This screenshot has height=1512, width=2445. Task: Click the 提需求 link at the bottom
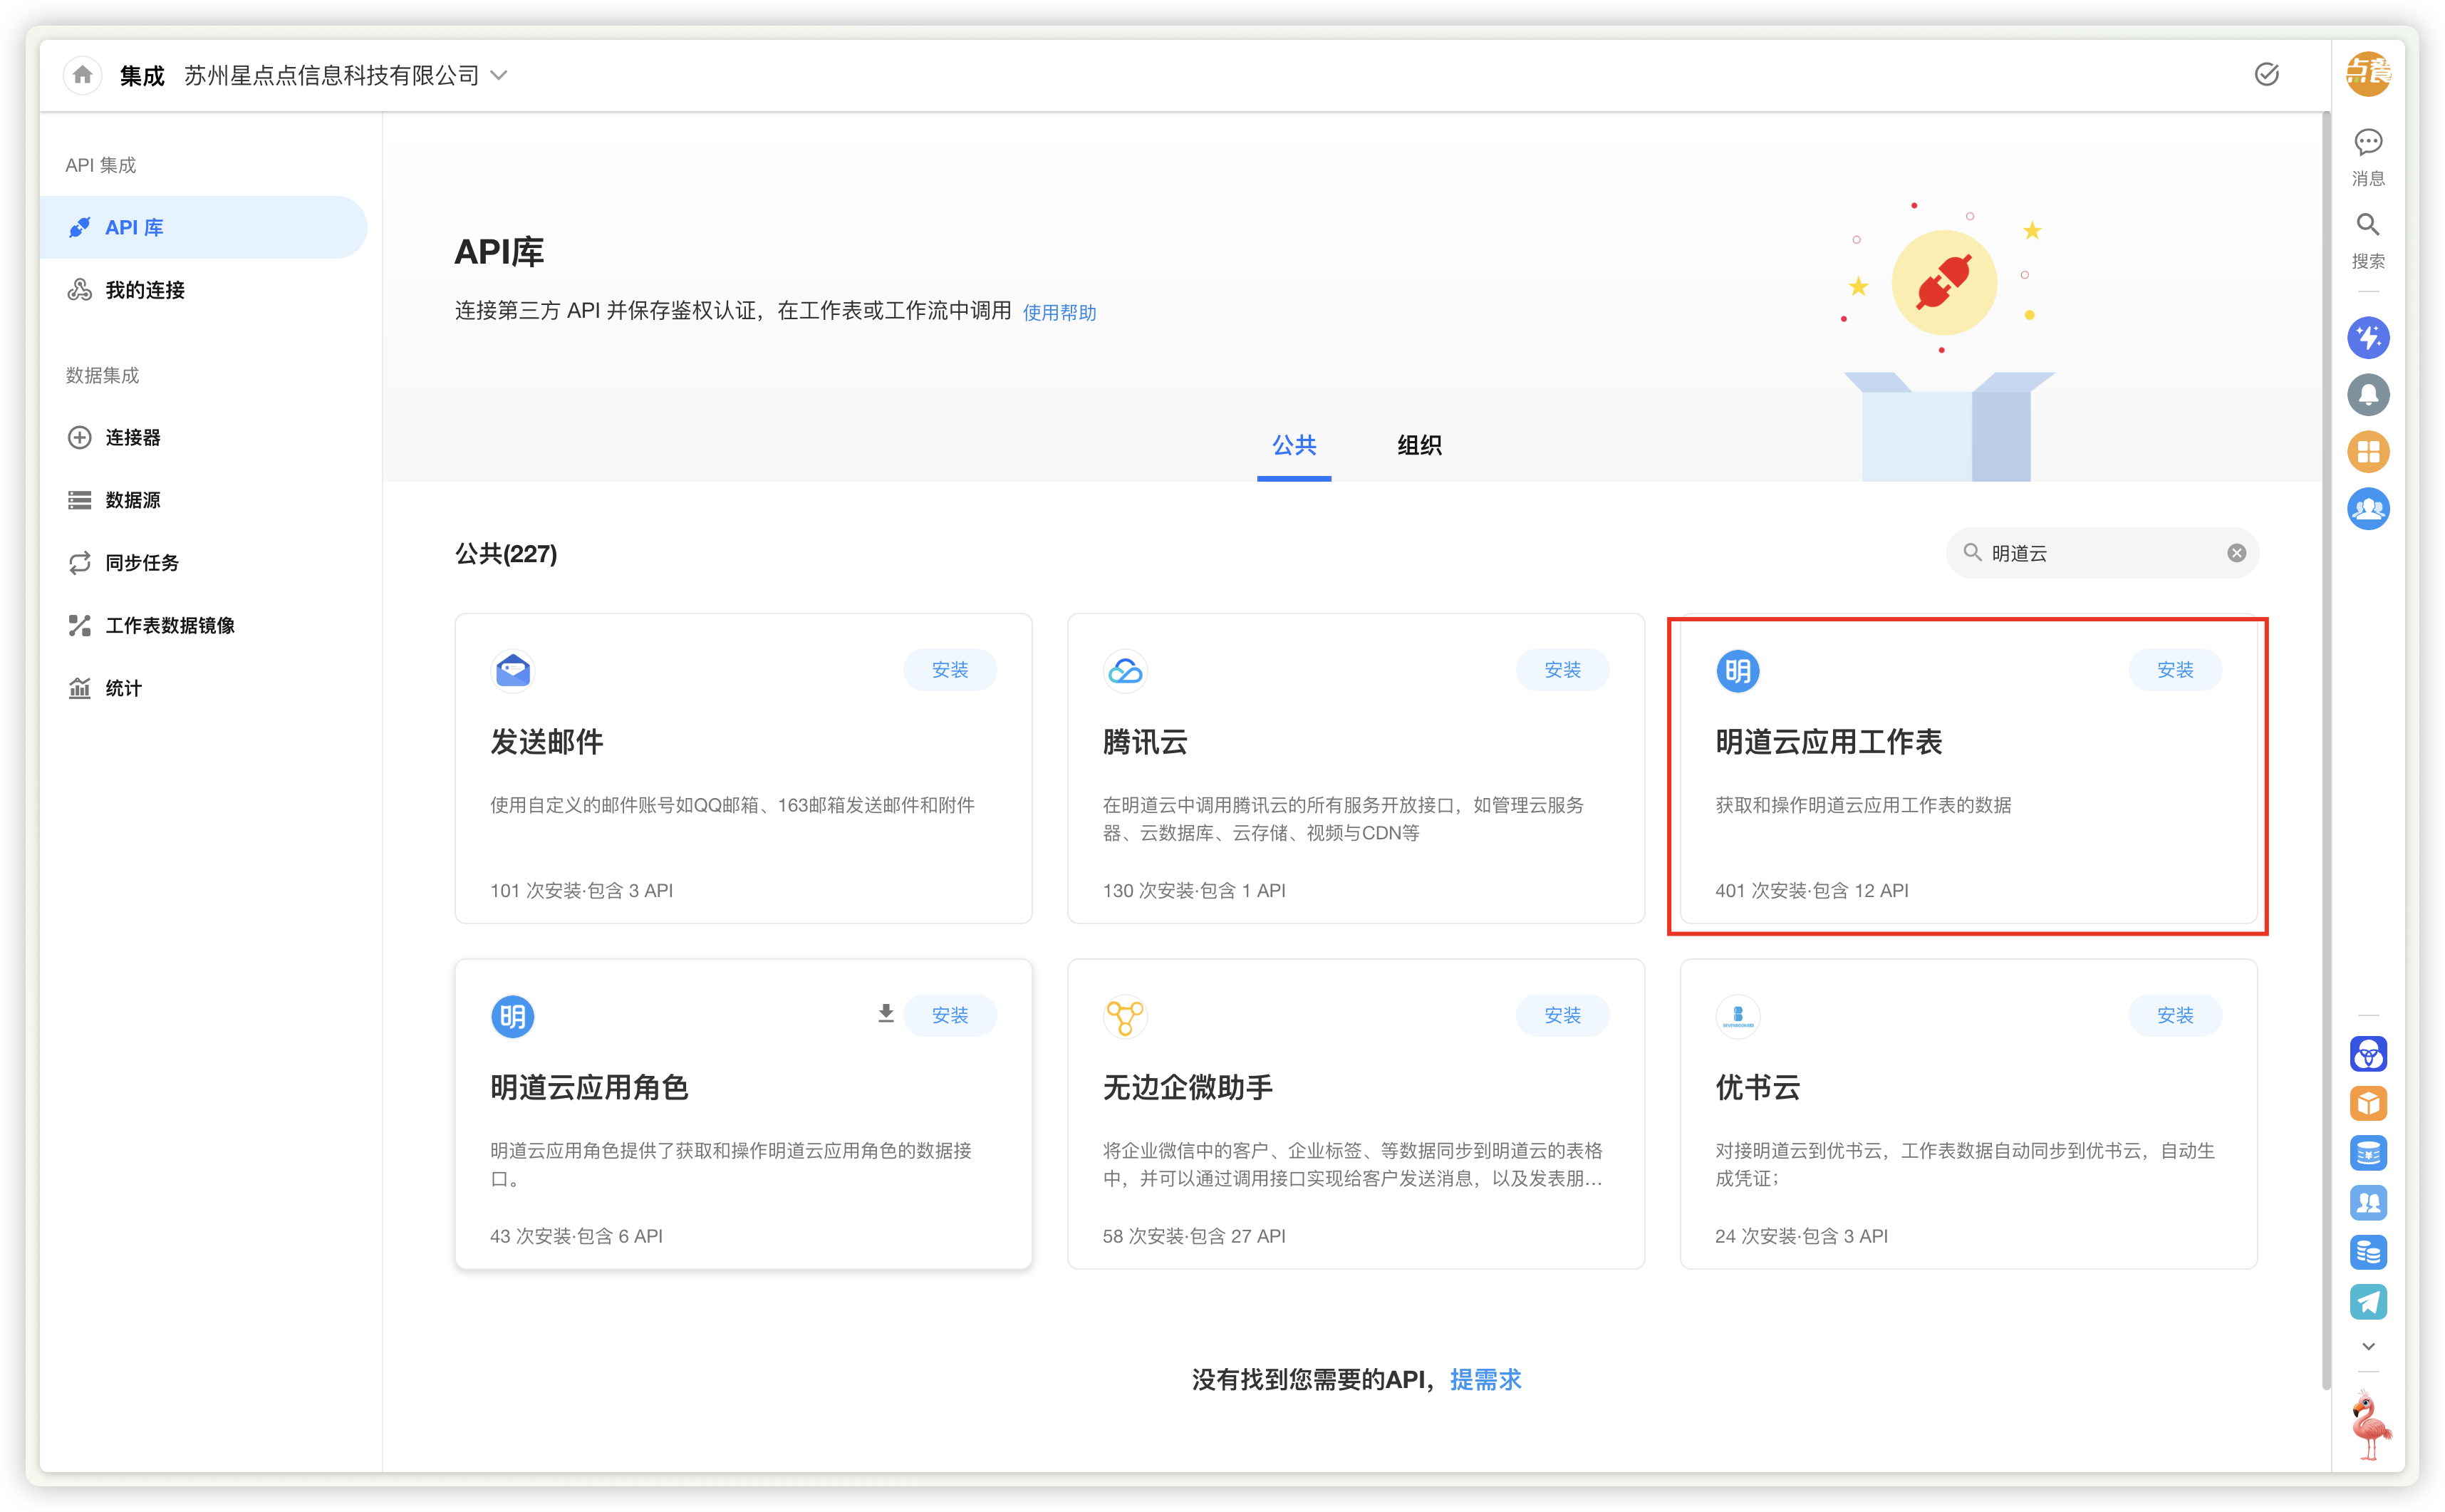point(1485,1379)
